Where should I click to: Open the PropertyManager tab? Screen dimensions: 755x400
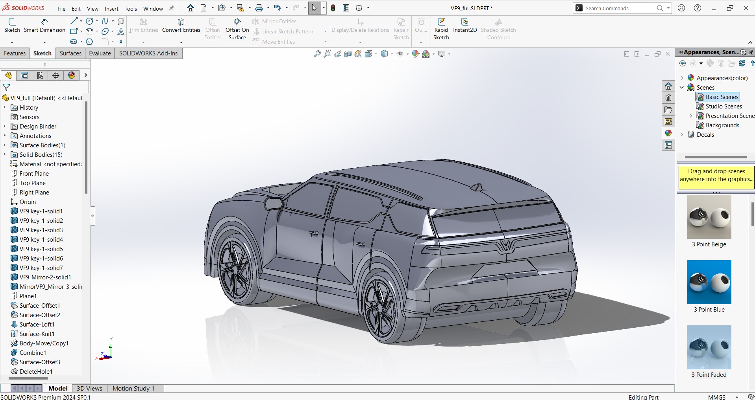coord(24,75)
